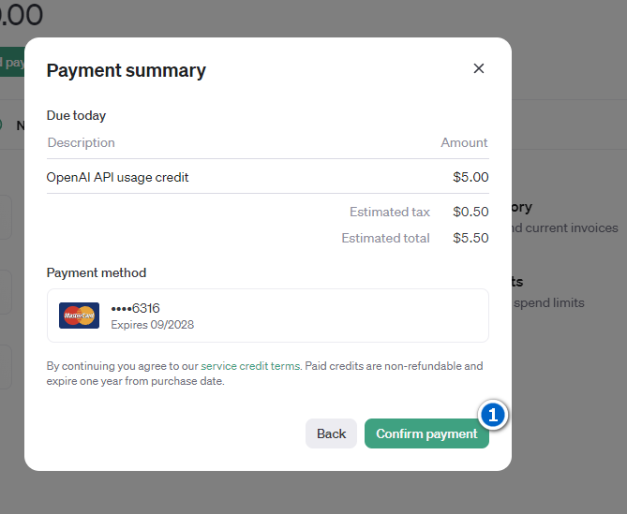
Task: Click the Due today label
Action: 76,115
